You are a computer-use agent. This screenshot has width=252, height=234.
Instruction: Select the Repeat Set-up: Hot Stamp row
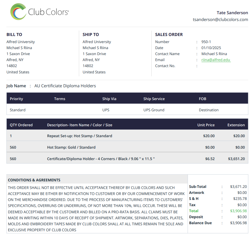click(x=80, y=136)
